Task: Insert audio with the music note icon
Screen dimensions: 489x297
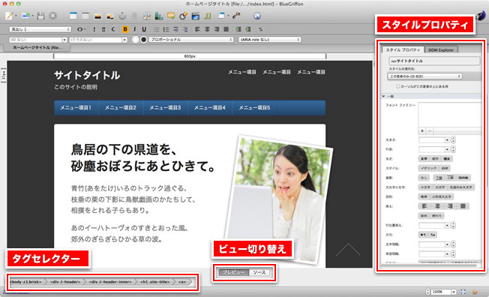Action: click(x=208, y=16)
